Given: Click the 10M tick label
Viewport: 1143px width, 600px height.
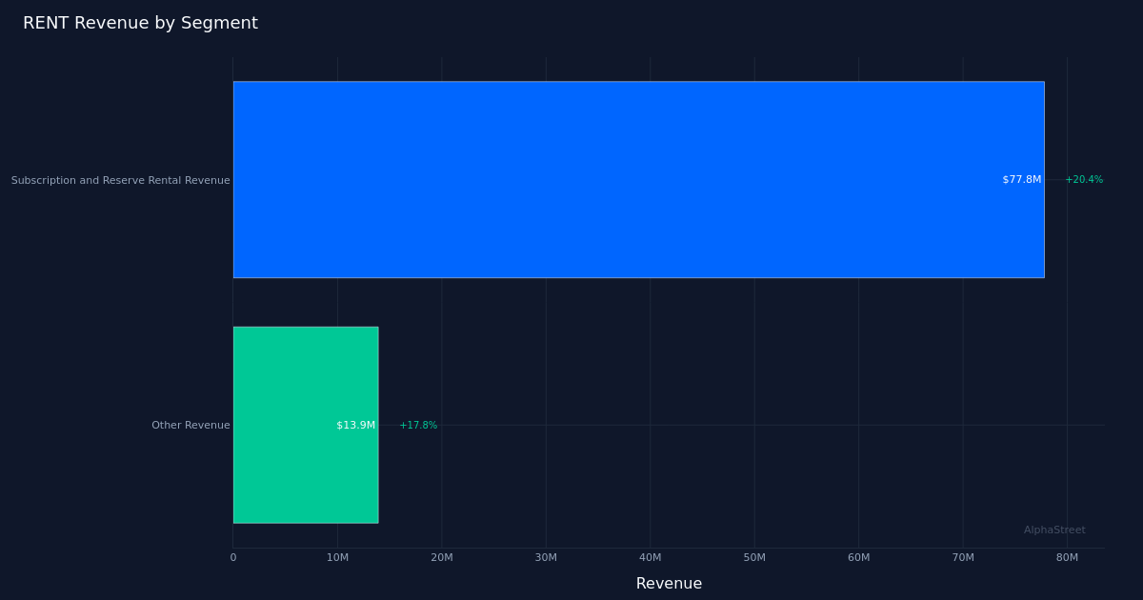Looking at the screenshot, I should 337,558.
